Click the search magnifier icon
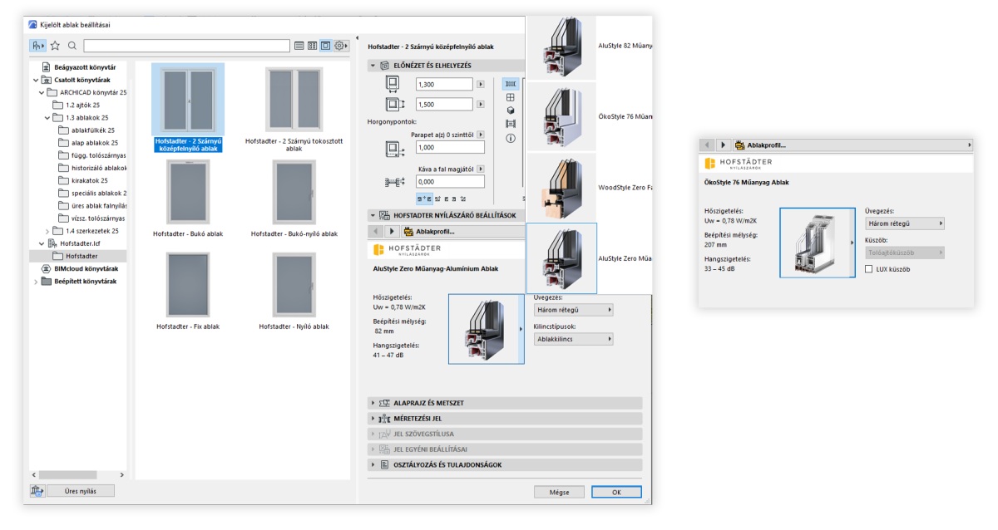The width and height of the screenshot is (998, 530). (x=72, y=46)
